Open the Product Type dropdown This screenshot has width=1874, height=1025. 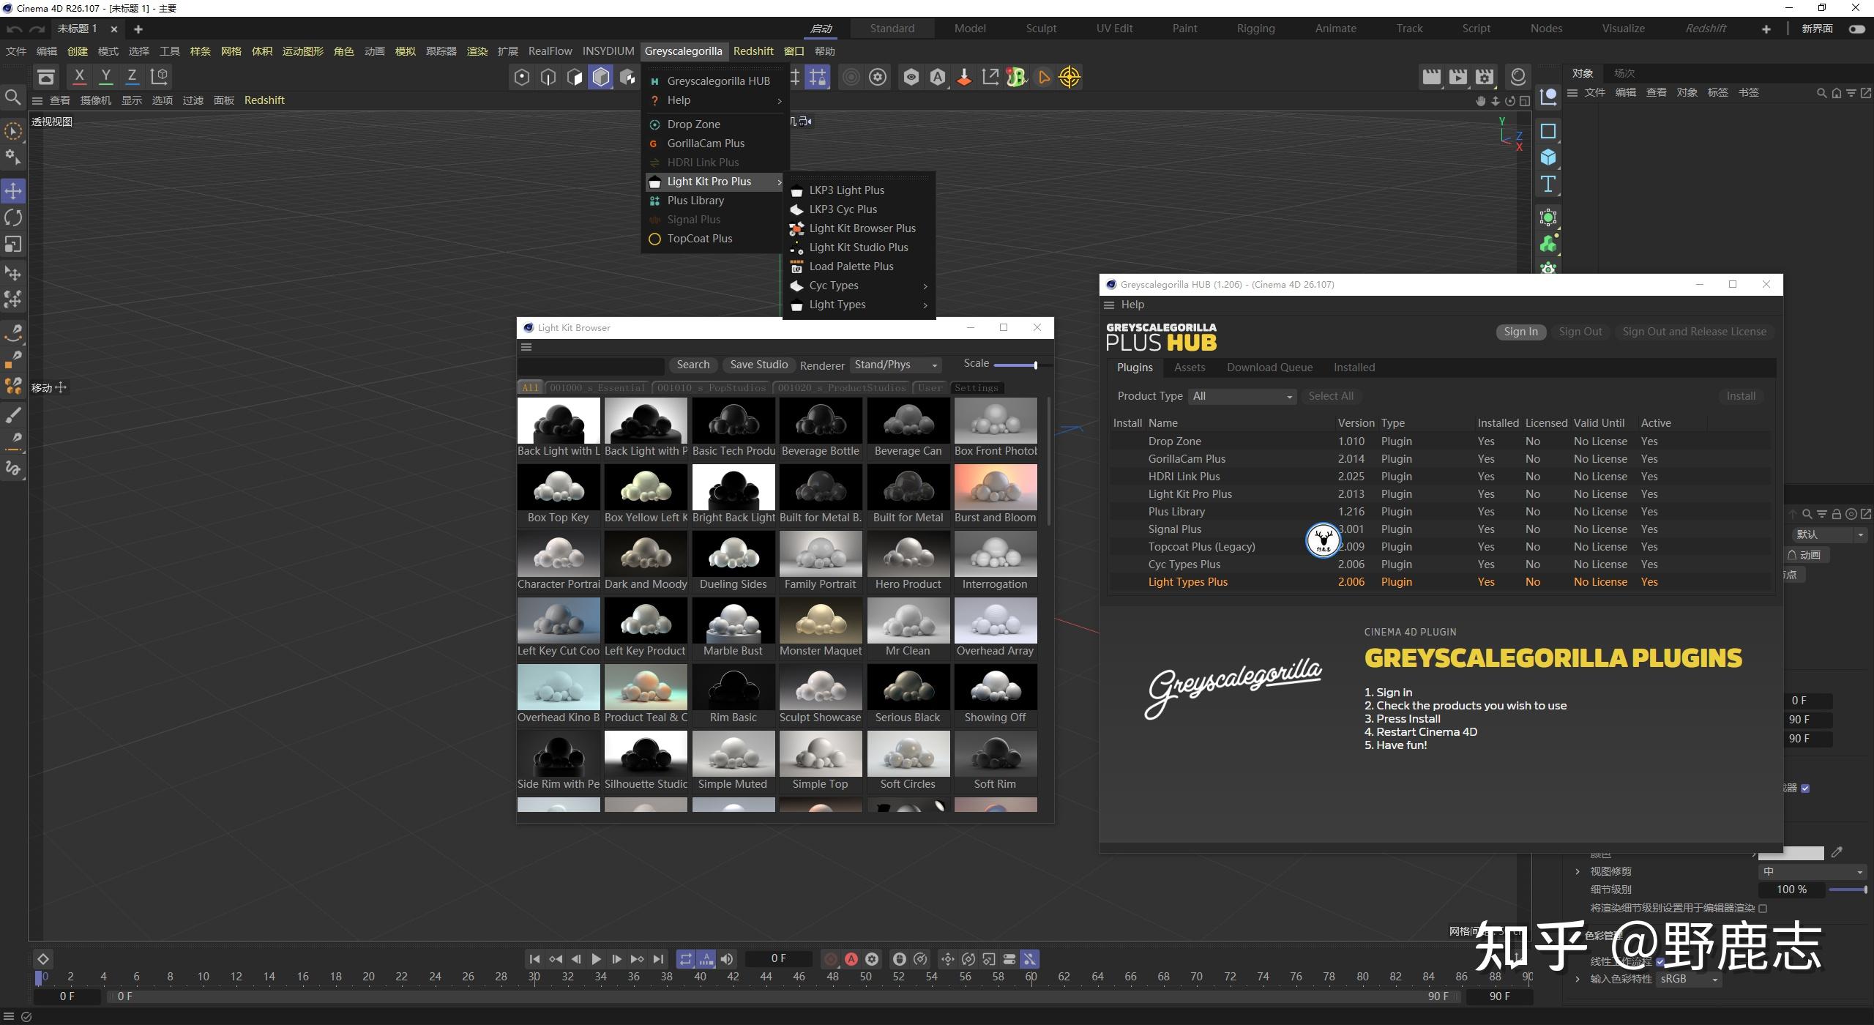coord(1242,396)
